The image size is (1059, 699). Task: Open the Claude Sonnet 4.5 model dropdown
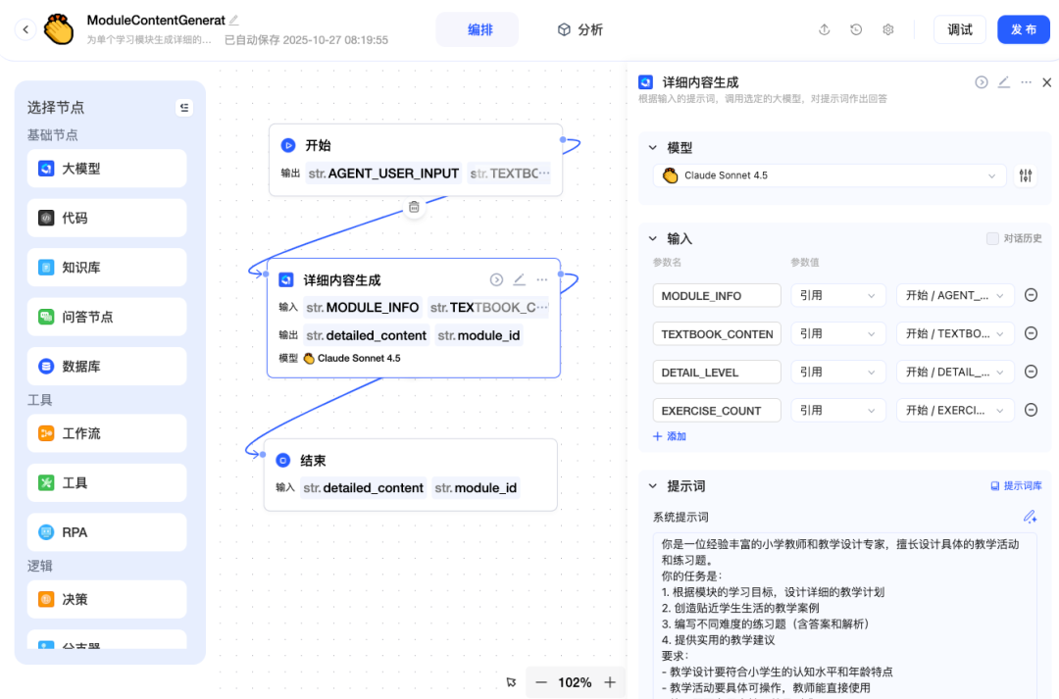click(830, 175)
